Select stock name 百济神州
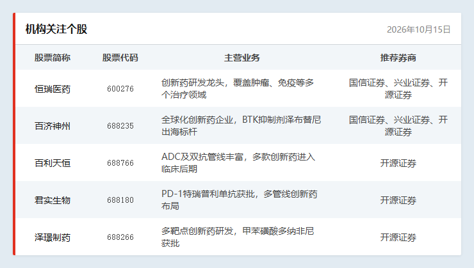 click(x=53, y=126)
